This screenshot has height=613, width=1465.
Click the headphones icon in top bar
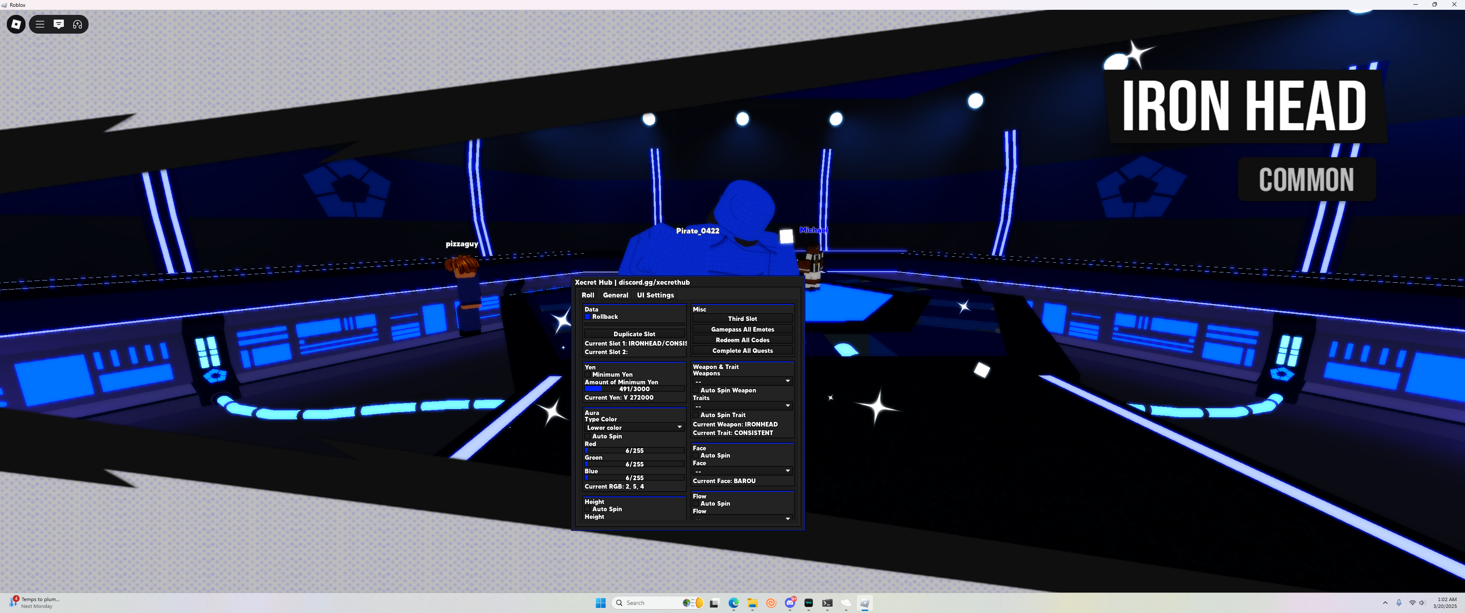[78, 24]
